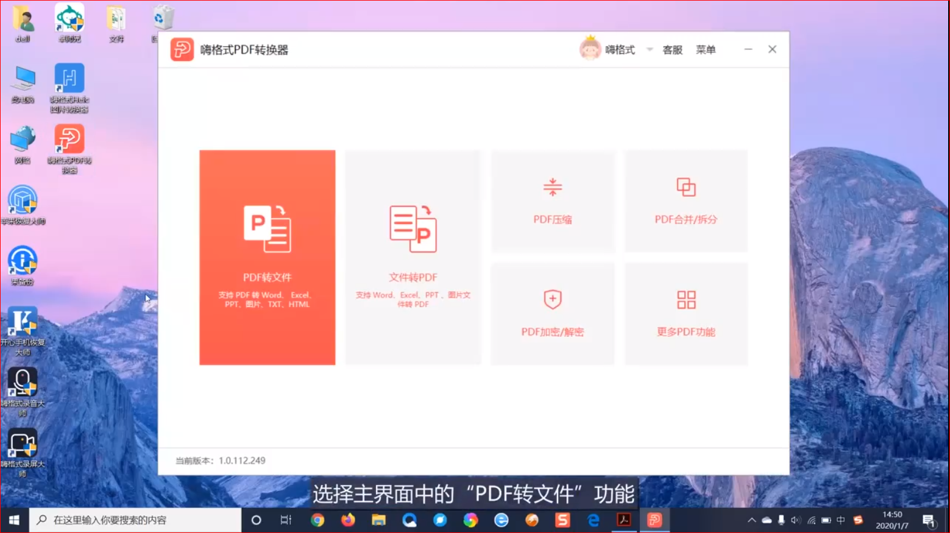
Task: Open the 文件转PDF conversion tile
Action: tap(413, 257)
